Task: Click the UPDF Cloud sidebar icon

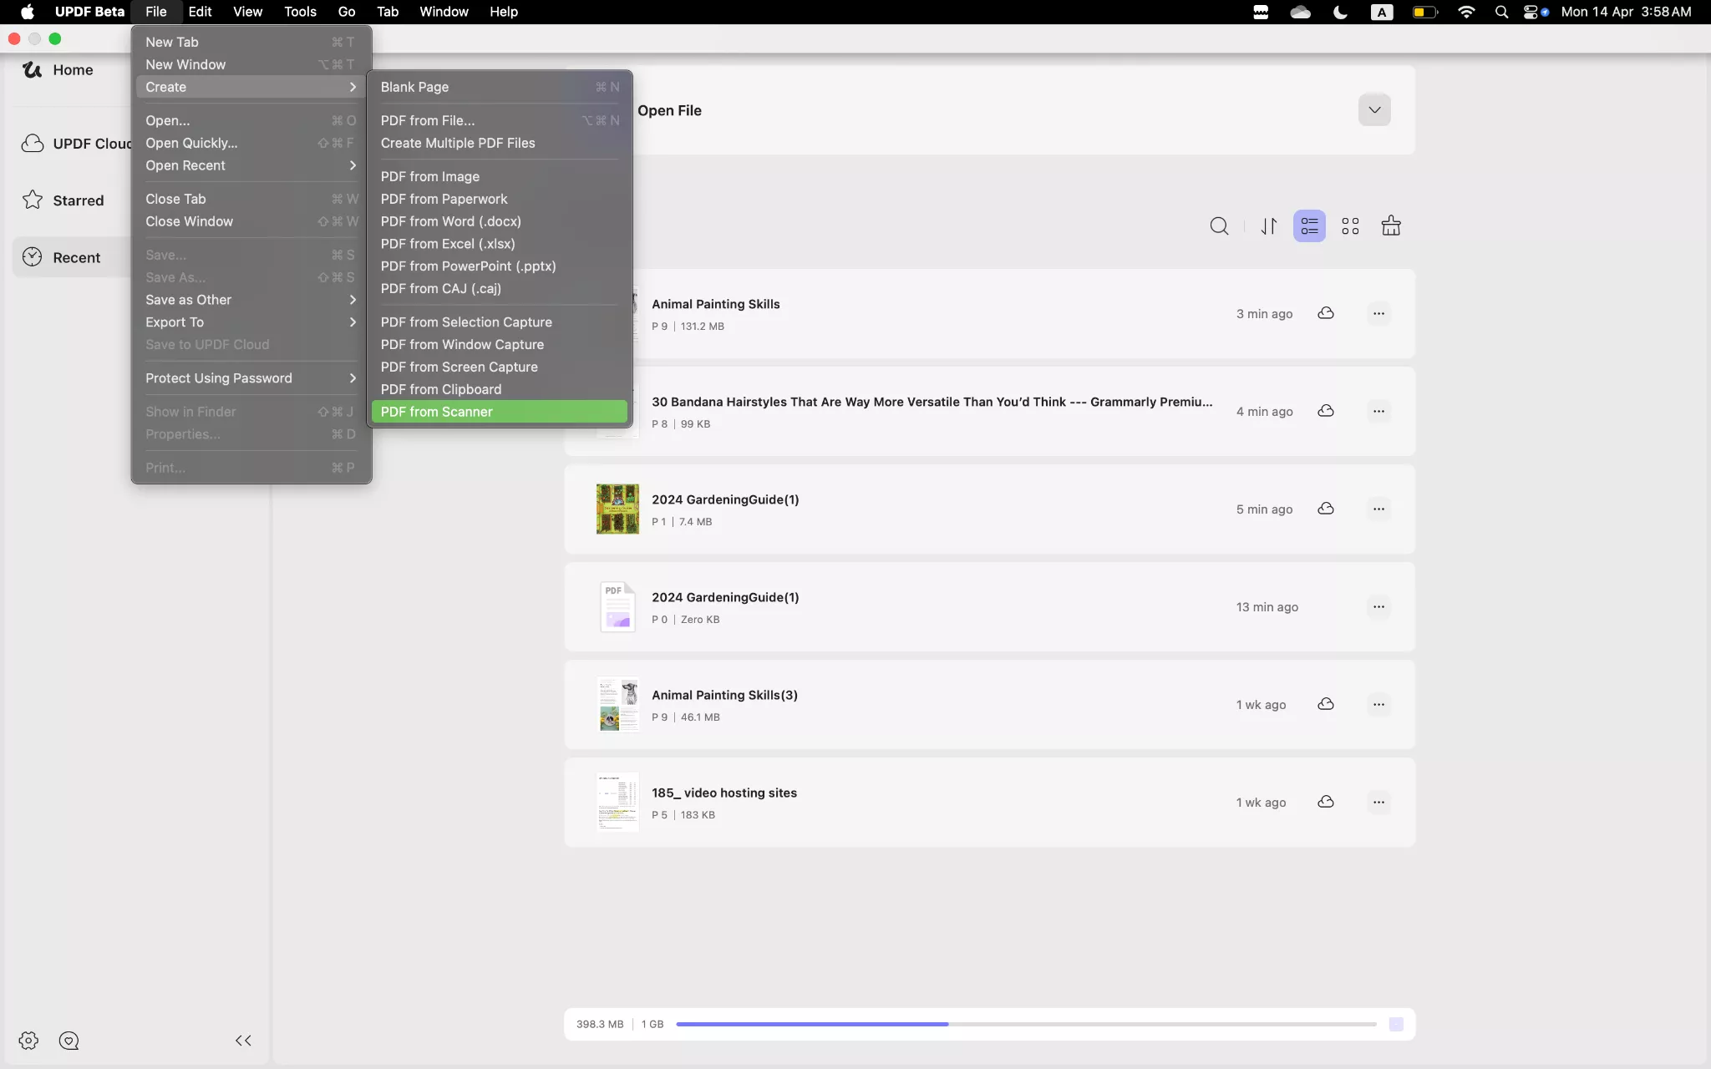Action: (x=33, y=144)
